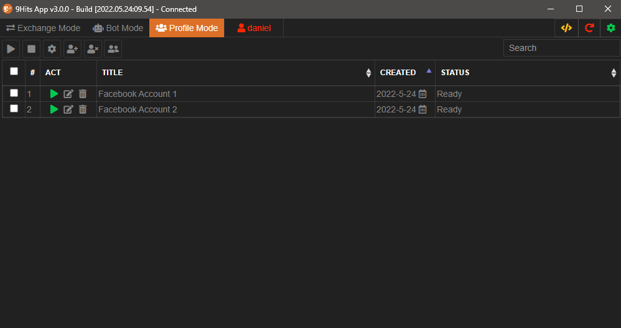
Task: Delete Facebook Account 1 with trash icon
Action: pos(82,94)
